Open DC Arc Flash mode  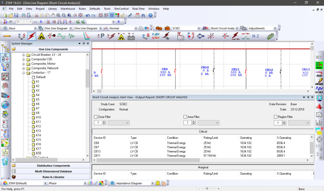121,36
